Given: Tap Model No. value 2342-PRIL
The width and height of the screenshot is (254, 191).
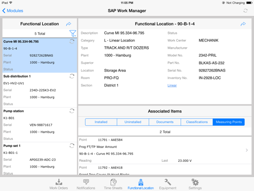Looking at the screenshot, I should click(207, 55).
